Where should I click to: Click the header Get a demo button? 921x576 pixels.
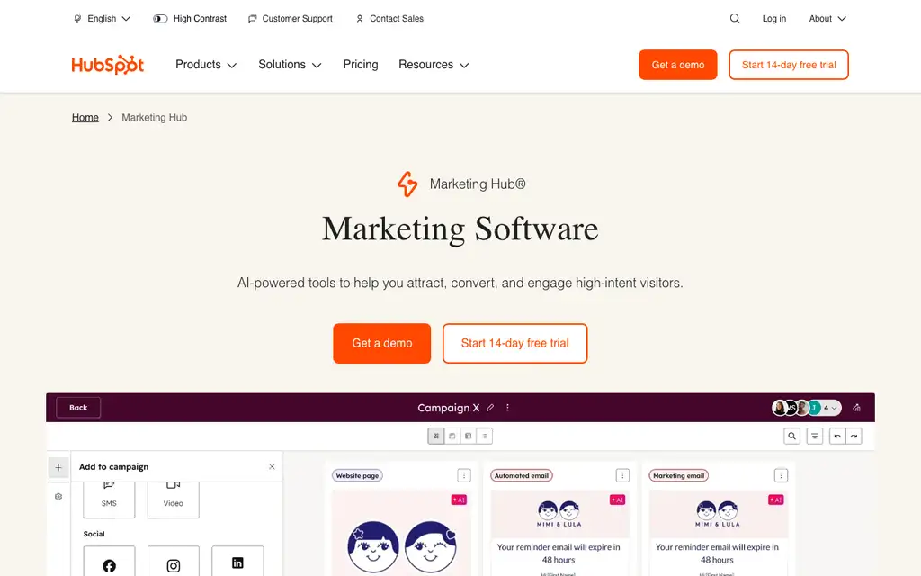[x=678, y=65]
